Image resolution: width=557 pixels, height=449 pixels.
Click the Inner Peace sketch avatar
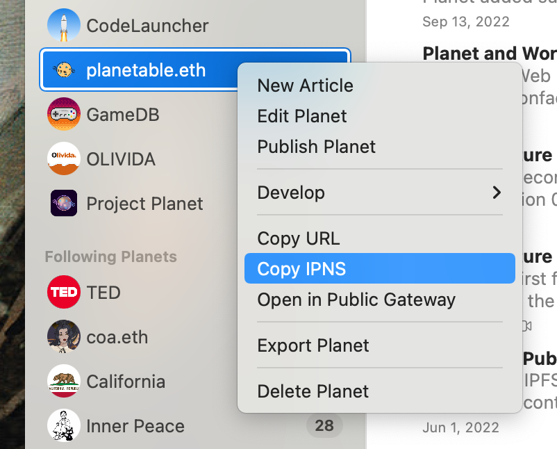(x=64, y=425)
